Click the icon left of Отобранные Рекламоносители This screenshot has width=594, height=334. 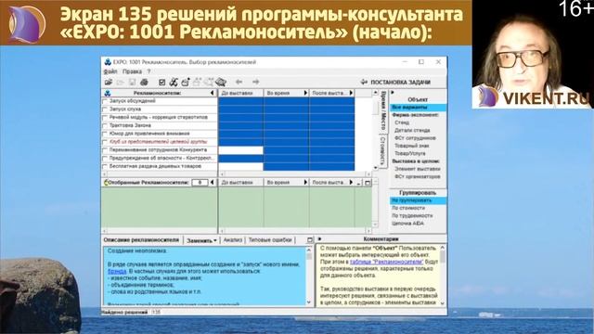coord(106,183)
